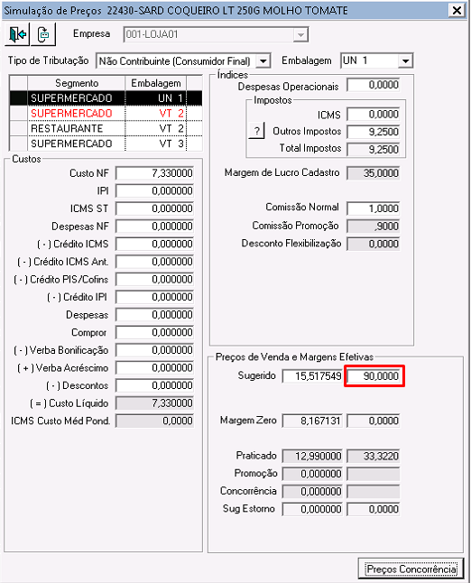Click the Desconto Flexibilização field

click(374, 245)
